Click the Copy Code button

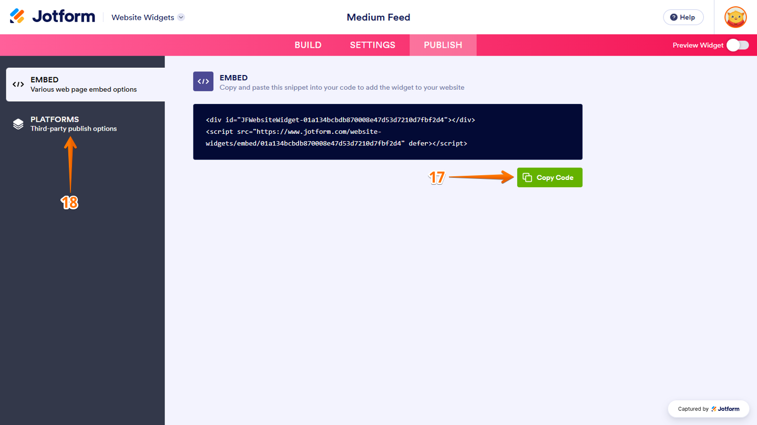[x=550, y=177]
